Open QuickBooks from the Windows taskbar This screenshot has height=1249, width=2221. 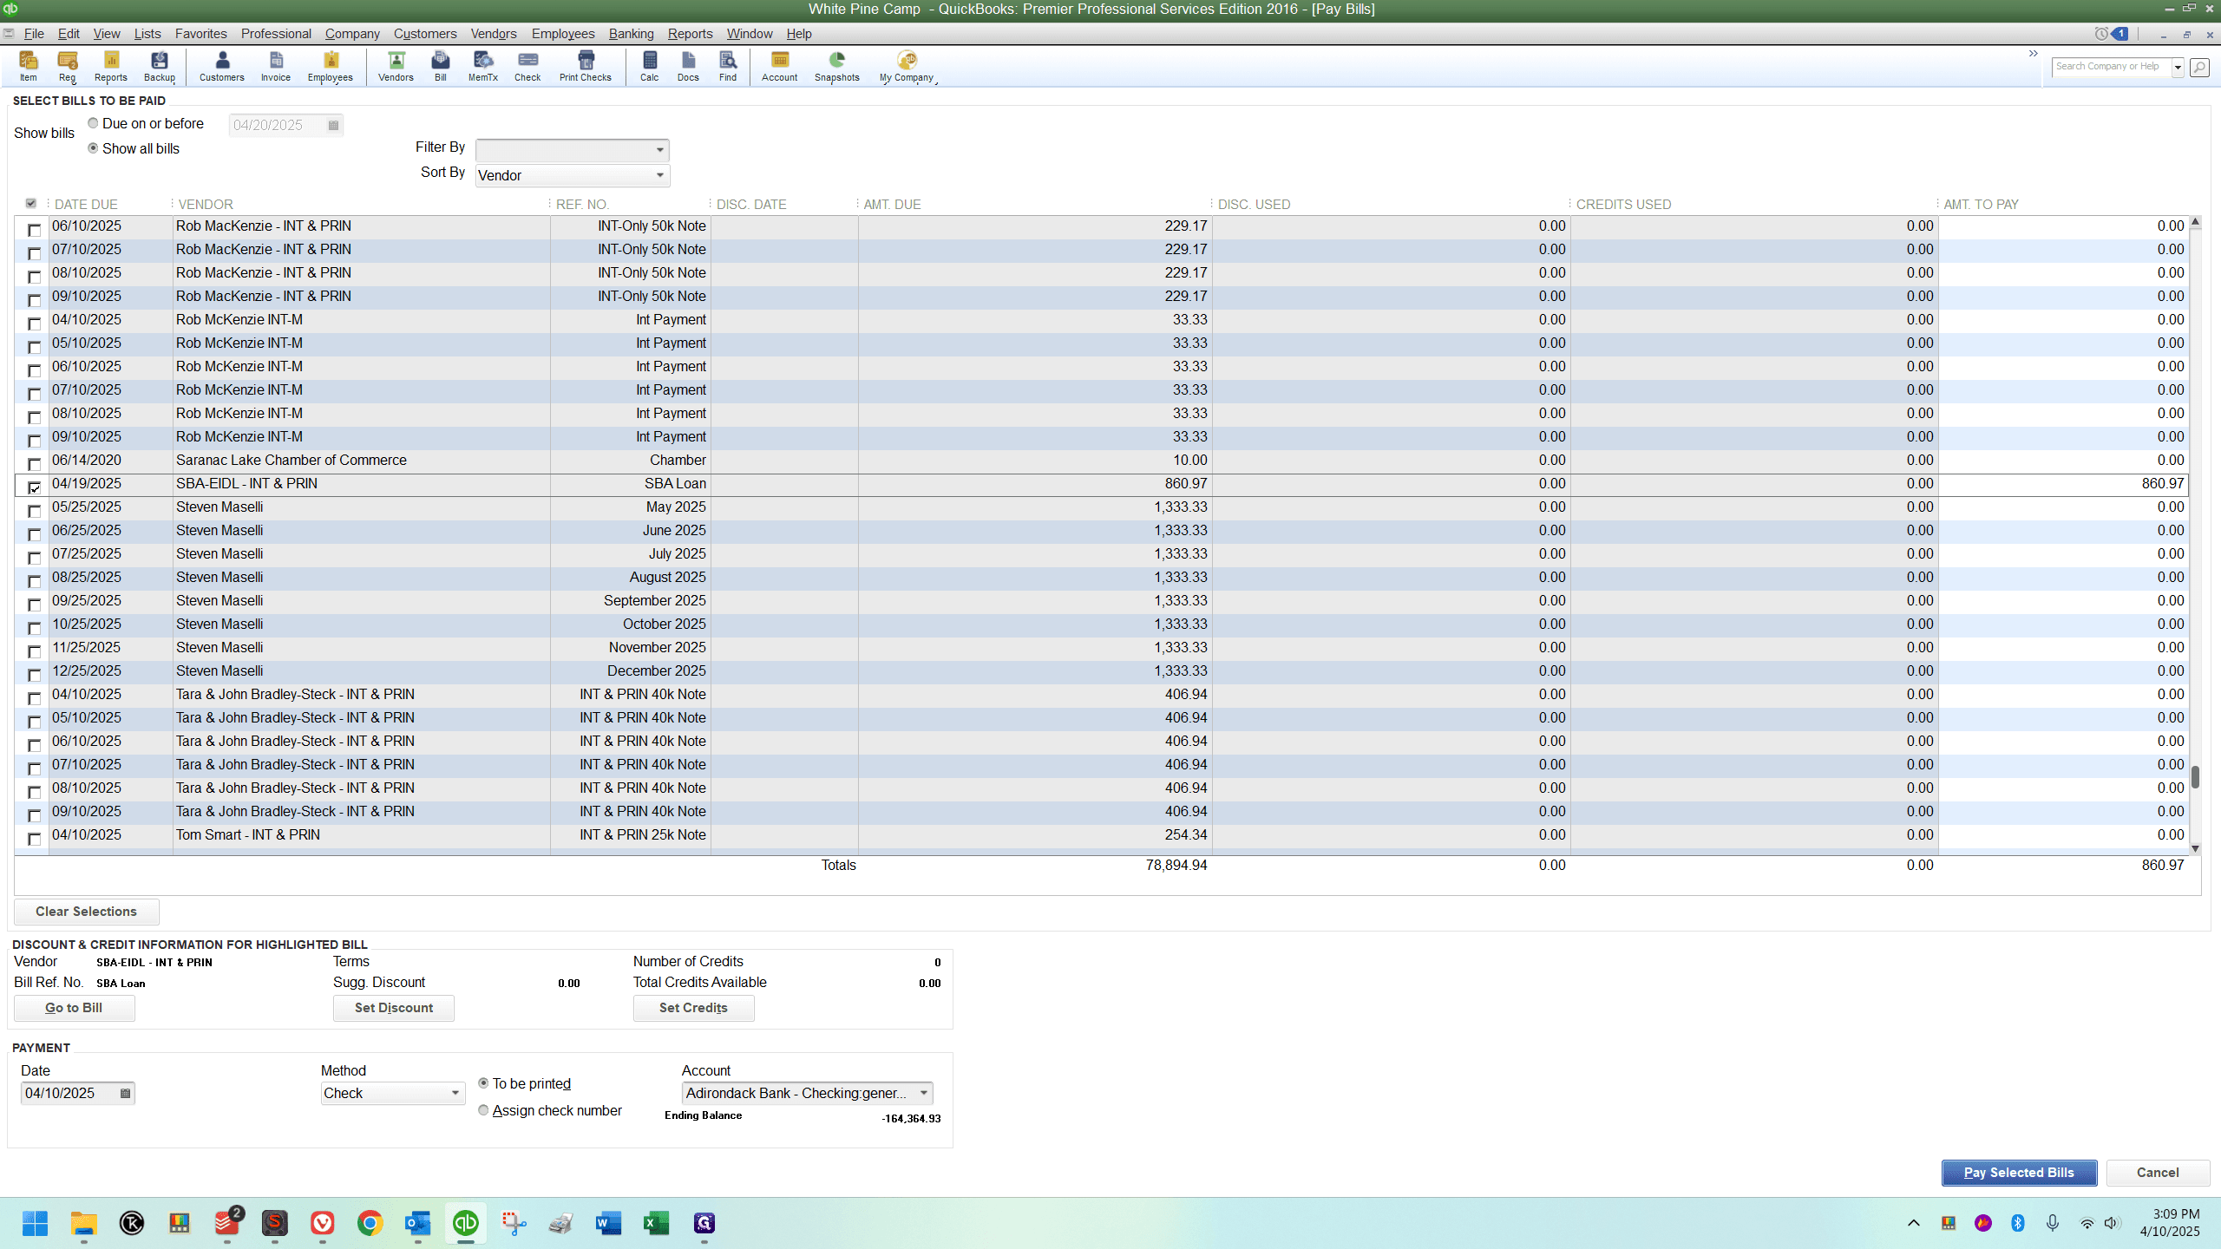(466, 1223)
